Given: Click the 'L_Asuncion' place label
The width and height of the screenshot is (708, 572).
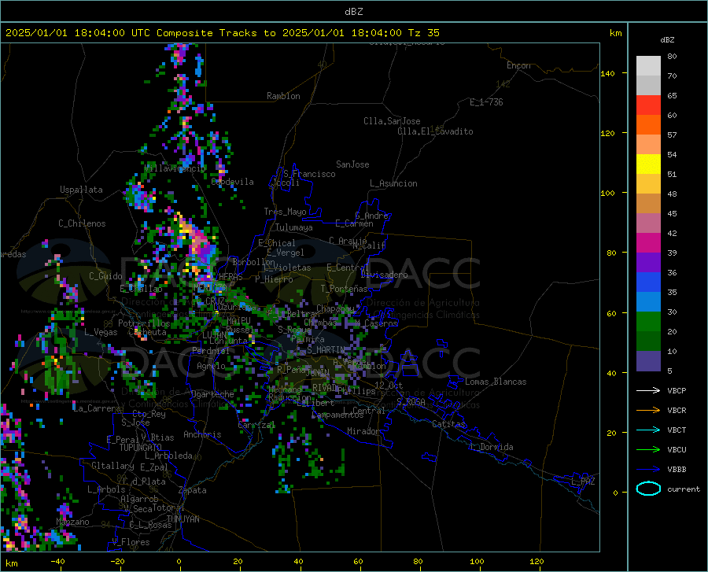Looking at the screenshot, I should click(x=393, y=183).
